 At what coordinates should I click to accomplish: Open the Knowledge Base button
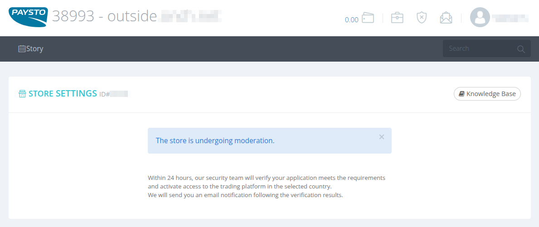coord(487,94)
